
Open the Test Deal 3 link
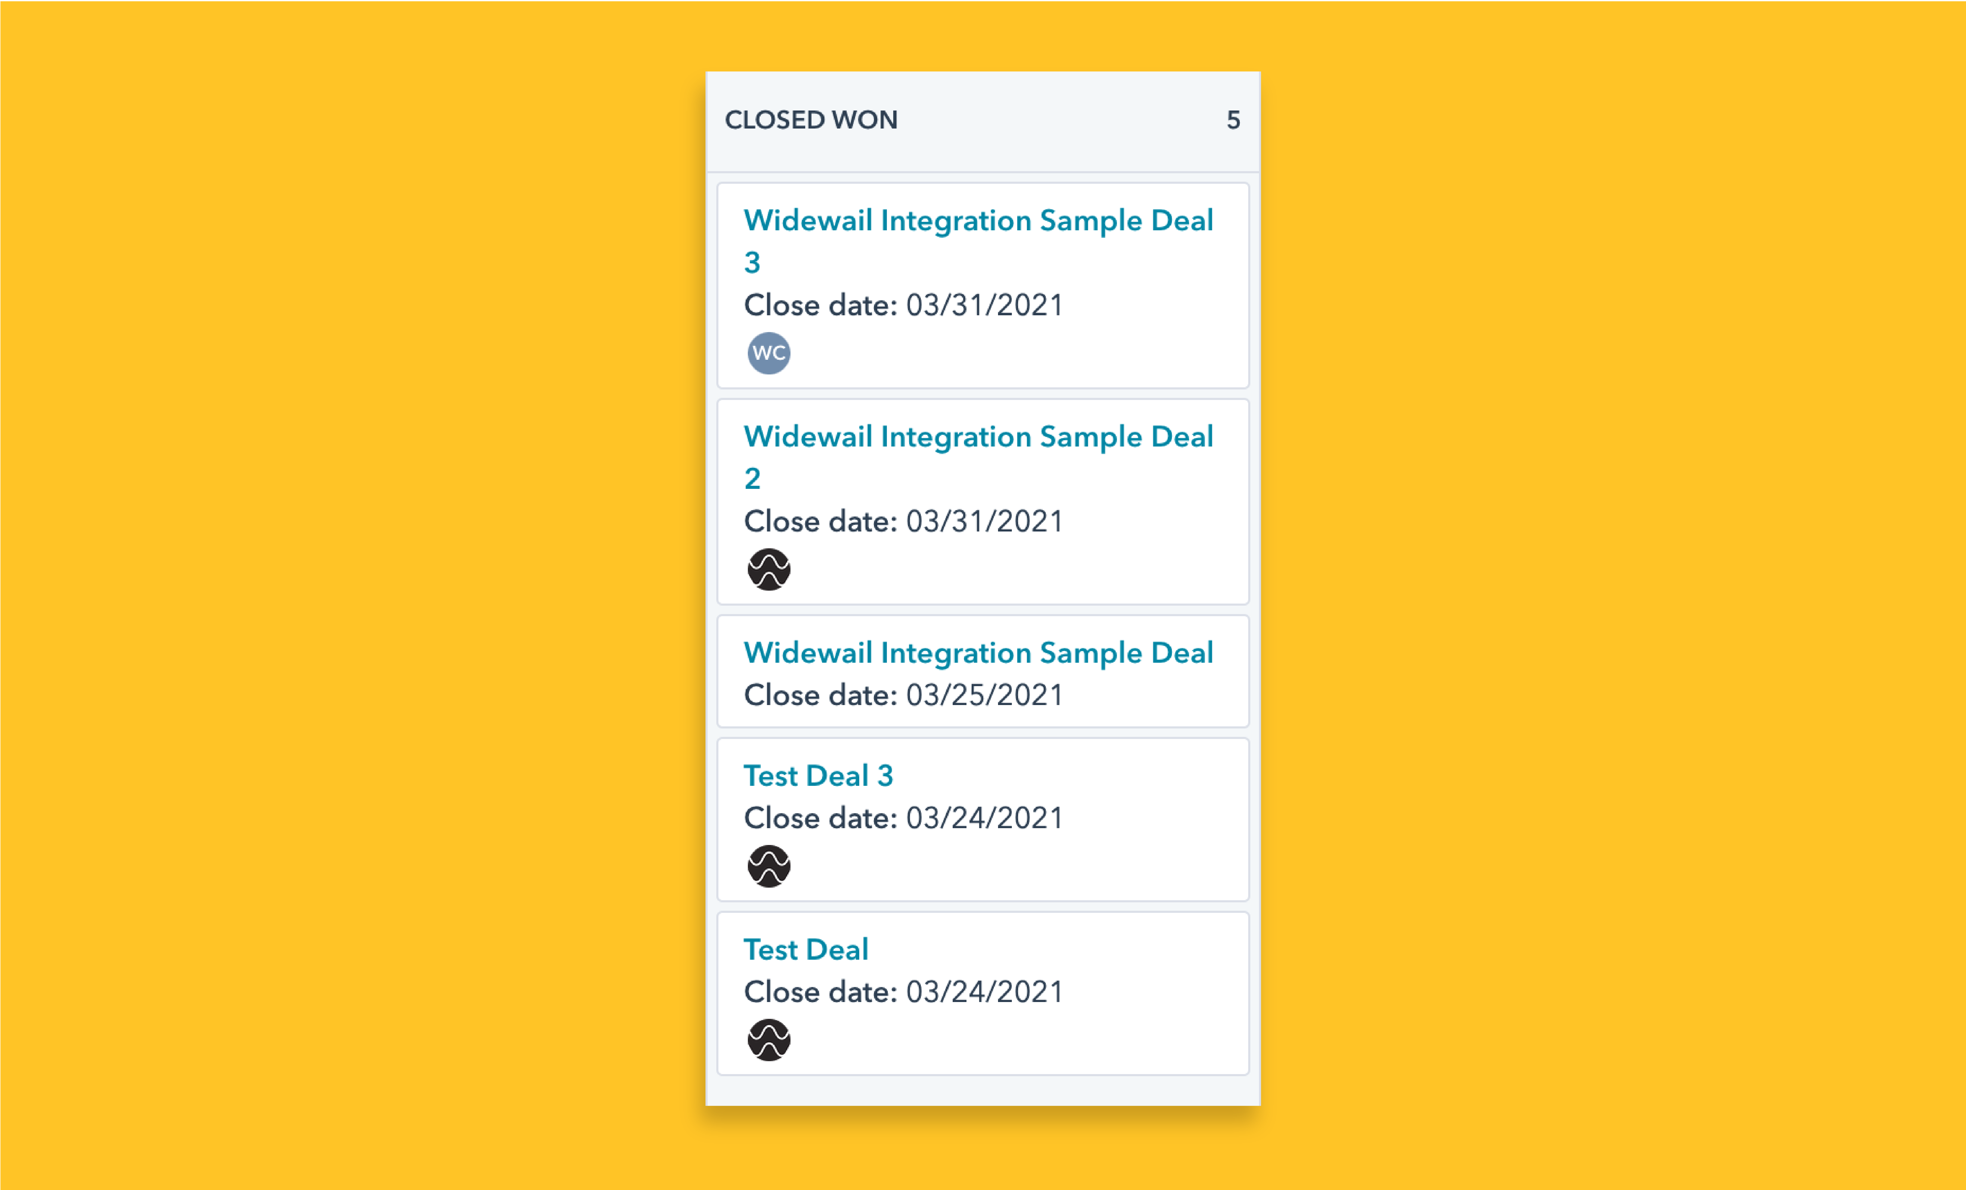pos(818,775)
